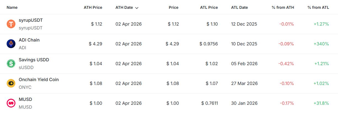
Task: Click the syrupUSDT coin logo icon
Action: click(x=11, y=24)
